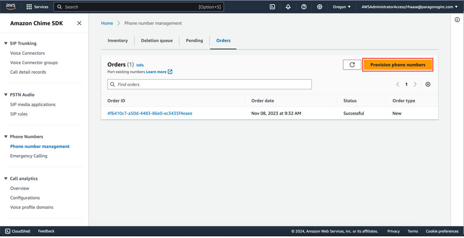Open the info panel icon on right edge

[457, 19]
